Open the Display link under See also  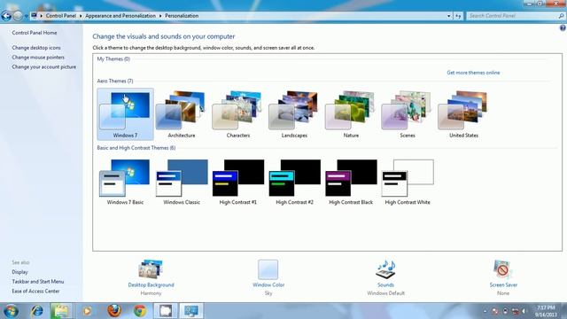[x=19, y=272]
